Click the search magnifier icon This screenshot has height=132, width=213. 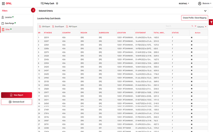pos(192,26)
